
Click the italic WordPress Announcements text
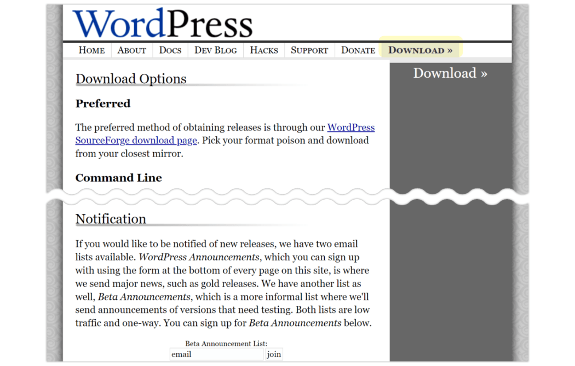(x=199, y=257)
